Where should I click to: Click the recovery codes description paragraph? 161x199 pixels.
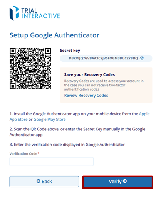(x=104, y=85)
